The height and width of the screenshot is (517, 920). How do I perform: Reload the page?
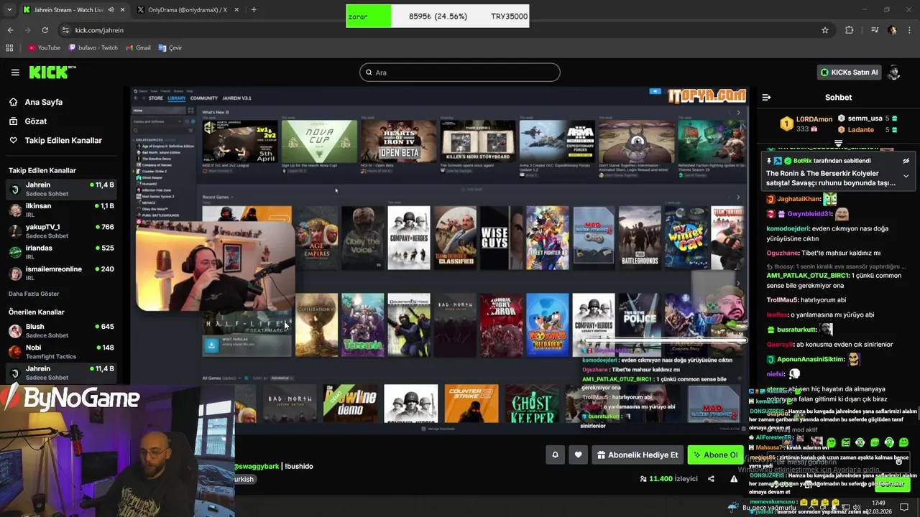[x=45, y=30]
